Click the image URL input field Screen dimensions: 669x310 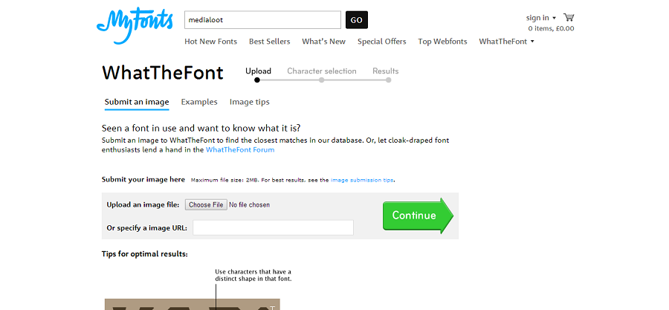coord(273,227)
